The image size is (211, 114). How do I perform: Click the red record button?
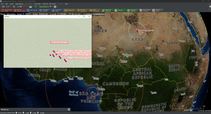(25, 7)
